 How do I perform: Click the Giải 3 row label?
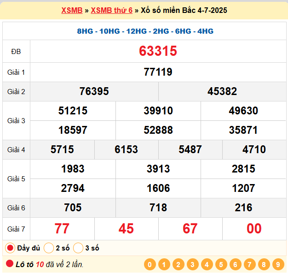16,120
